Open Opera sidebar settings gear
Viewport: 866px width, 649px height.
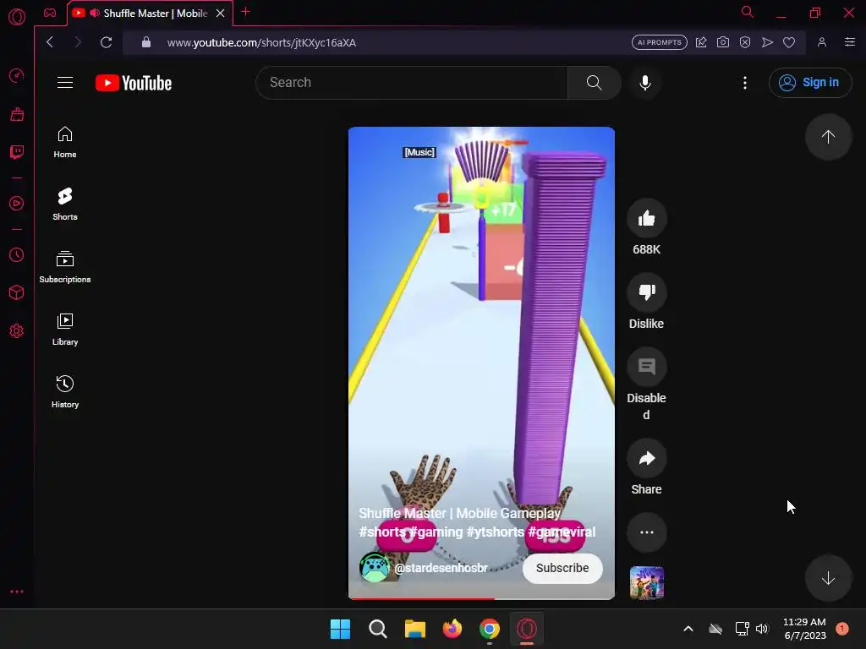click(x=17, y=331)
